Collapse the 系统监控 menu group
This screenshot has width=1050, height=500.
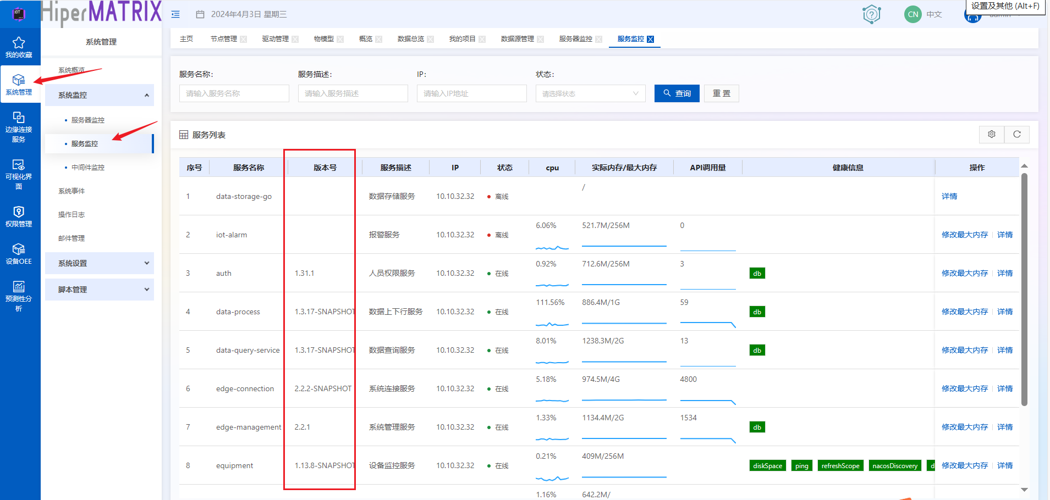tap(100, 95)
